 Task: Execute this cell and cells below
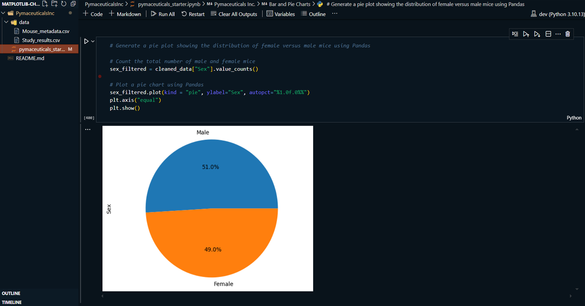[537, 34]
